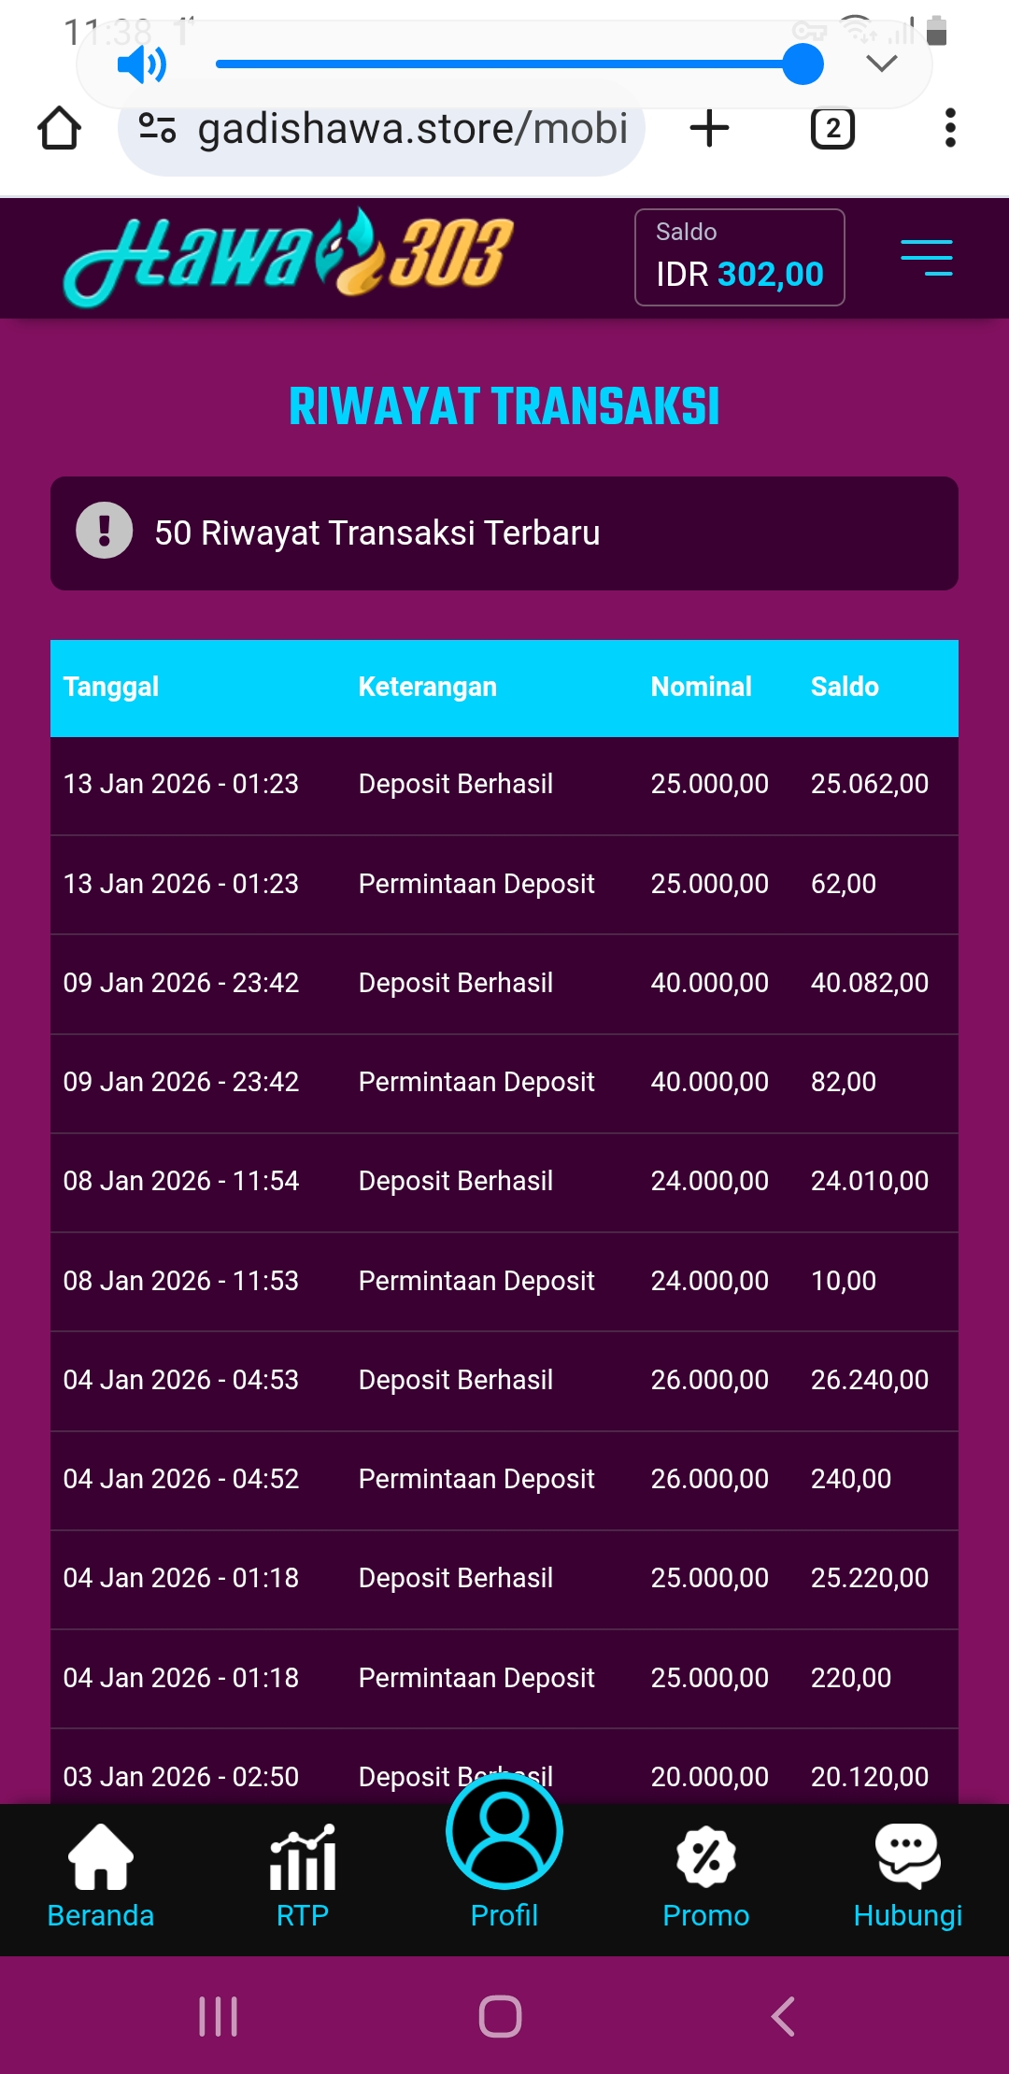Mute using the volume speaker icon

click(x=141, y=65)
